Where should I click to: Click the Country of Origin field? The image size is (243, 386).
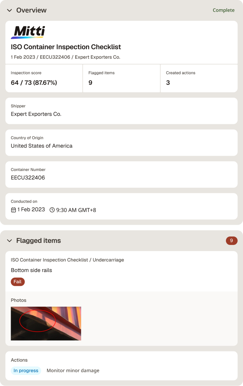point(121,142)
